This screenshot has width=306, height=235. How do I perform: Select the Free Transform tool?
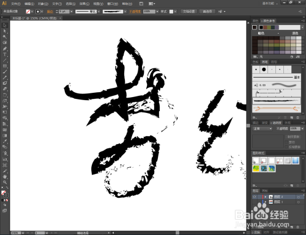(5, 112)
